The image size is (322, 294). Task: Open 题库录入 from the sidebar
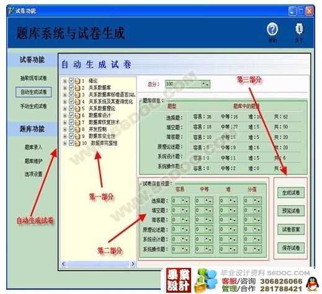point(34,147)
